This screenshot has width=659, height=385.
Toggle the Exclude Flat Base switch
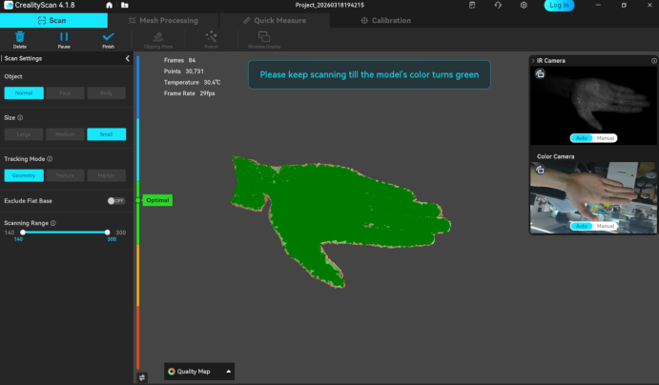click(x=116, y=201)
